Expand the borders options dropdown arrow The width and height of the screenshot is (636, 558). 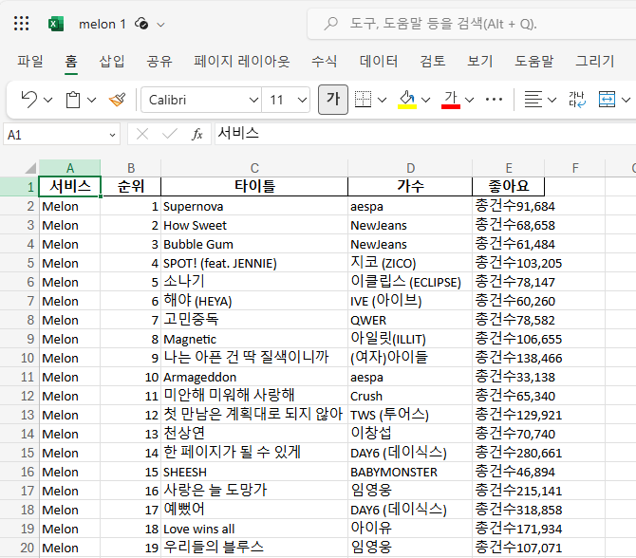[383, 100]
